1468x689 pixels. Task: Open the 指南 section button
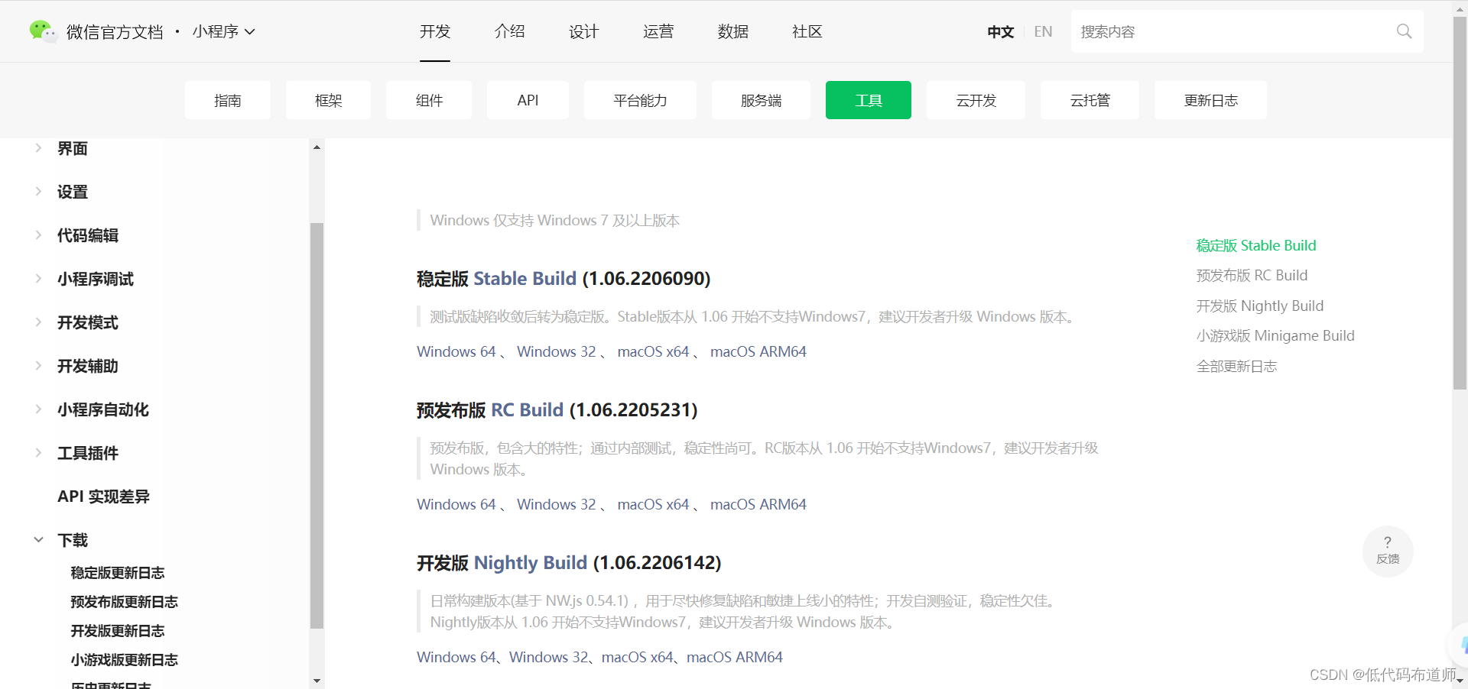click(228, 100)
